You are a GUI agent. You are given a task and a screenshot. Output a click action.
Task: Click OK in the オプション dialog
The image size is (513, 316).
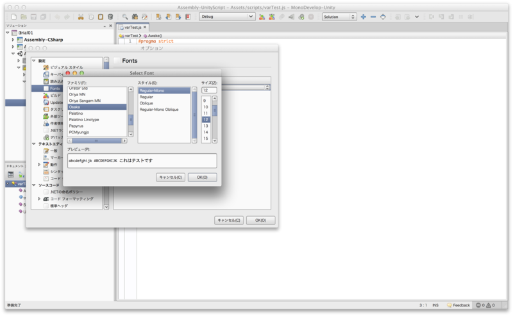[260, 220]
